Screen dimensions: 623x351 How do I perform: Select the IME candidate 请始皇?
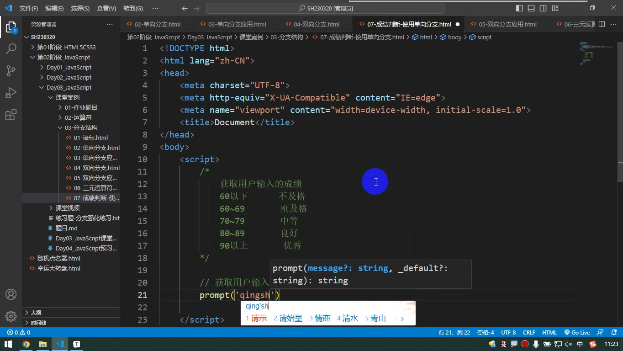click(288, 318)
